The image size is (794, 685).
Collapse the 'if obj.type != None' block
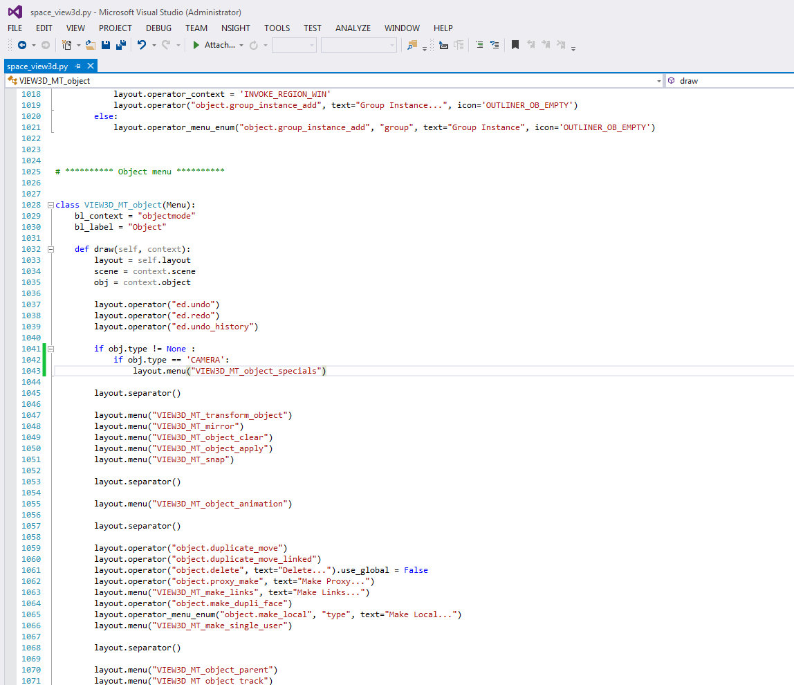(50, 349)
